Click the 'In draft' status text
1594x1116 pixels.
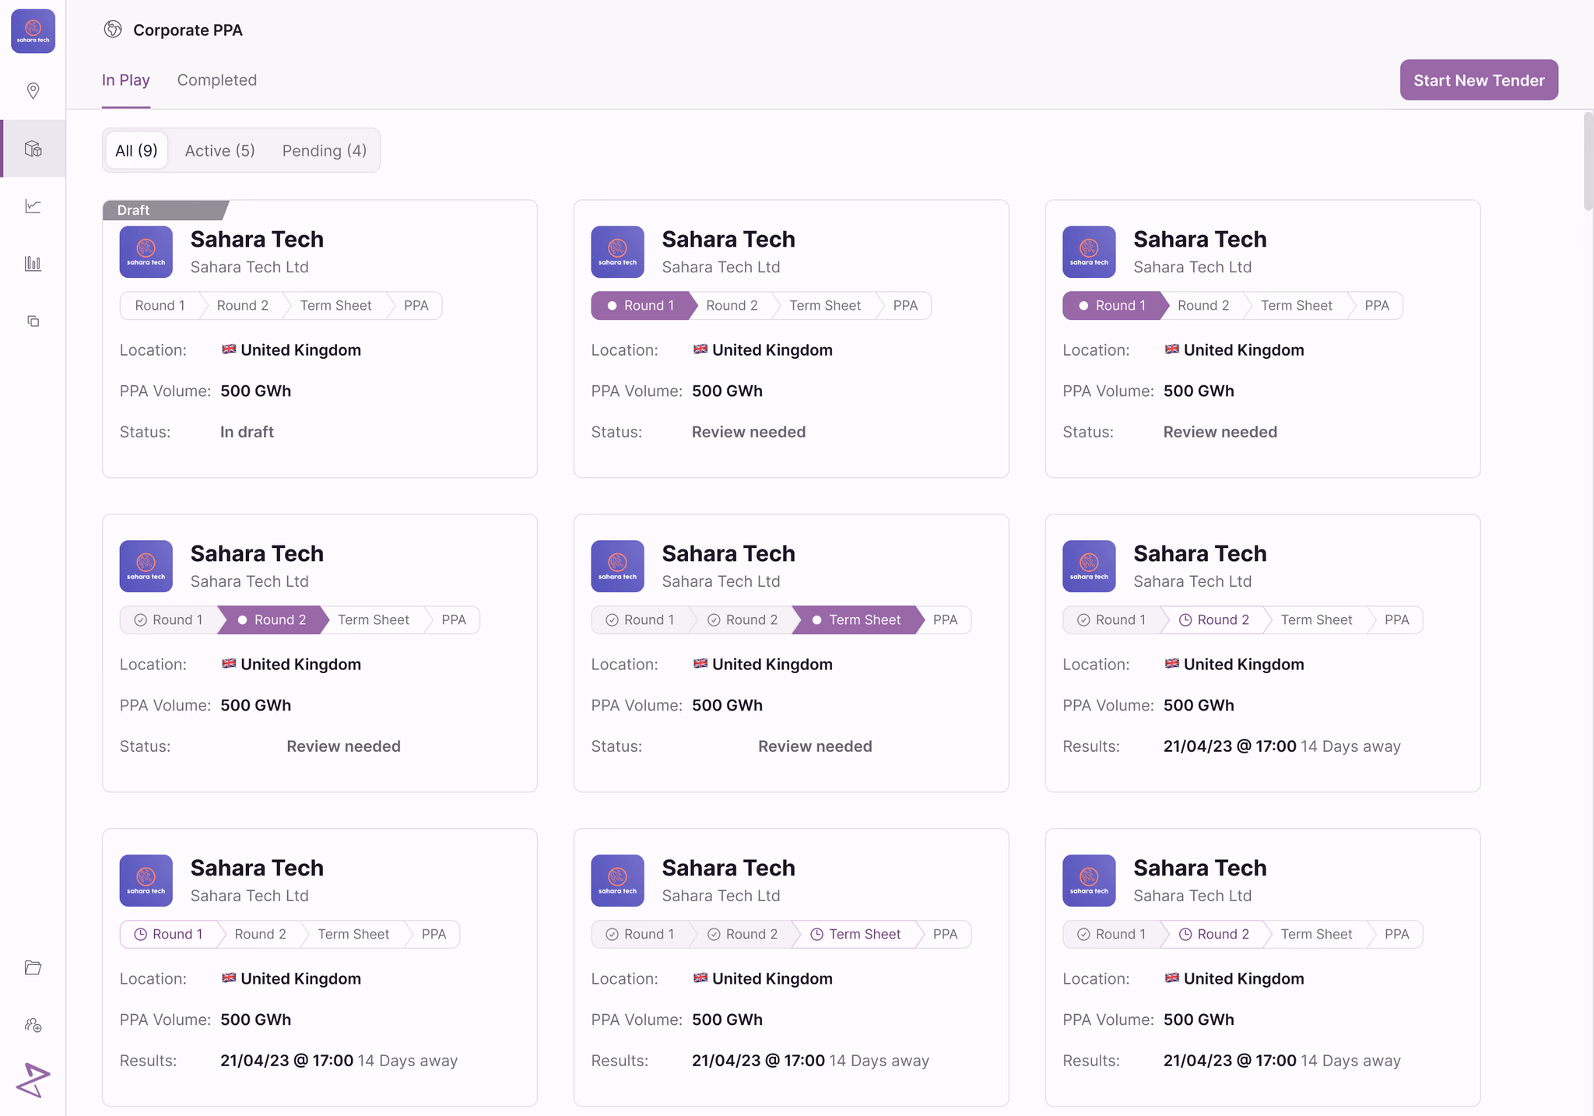(247, 432)
